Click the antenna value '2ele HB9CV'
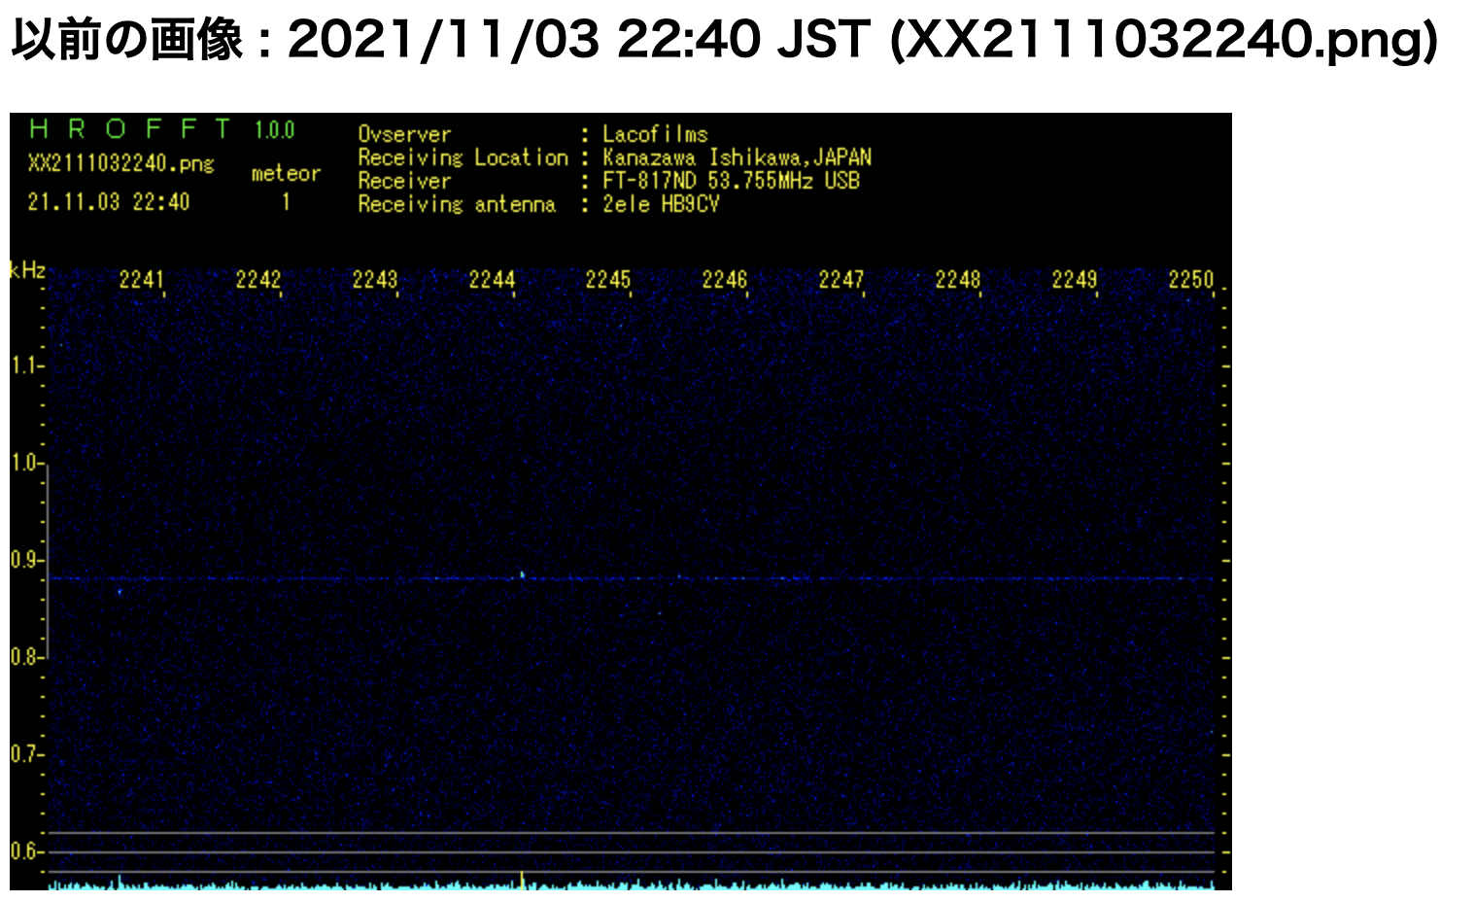The height and width of the screenshot is (902, 1475). 661,204
